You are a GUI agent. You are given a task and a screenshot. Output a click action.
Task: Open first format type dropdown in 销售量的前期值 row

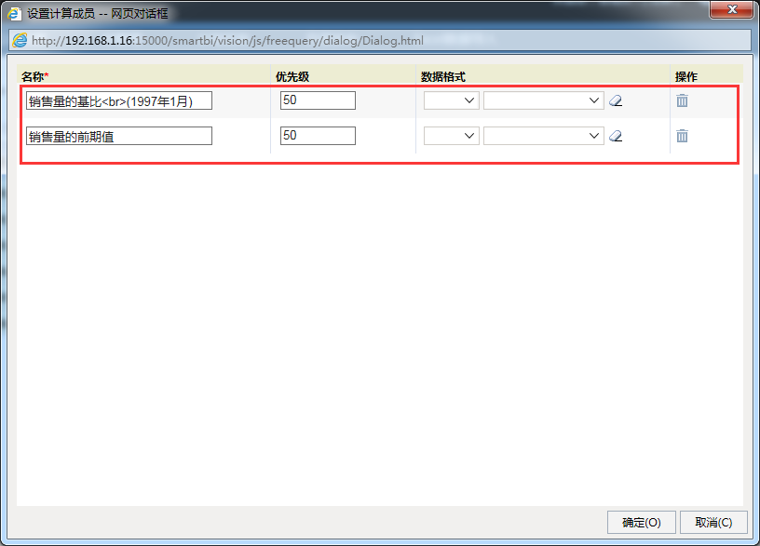pyautogui.click(x=451, y=136)
